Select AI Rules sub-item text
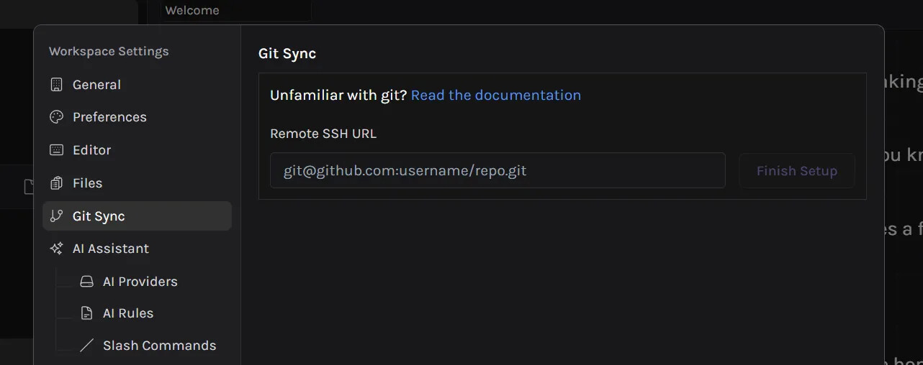Viewport: 923px width, 365px height. [127, 313]
